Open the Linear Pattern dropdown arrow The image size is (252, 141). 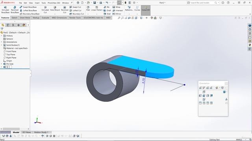pyautogui.click(x=97, y=14)
